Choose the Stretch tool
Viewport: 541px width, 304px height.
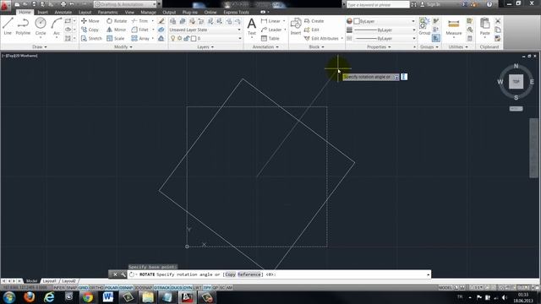pos(91,39)
